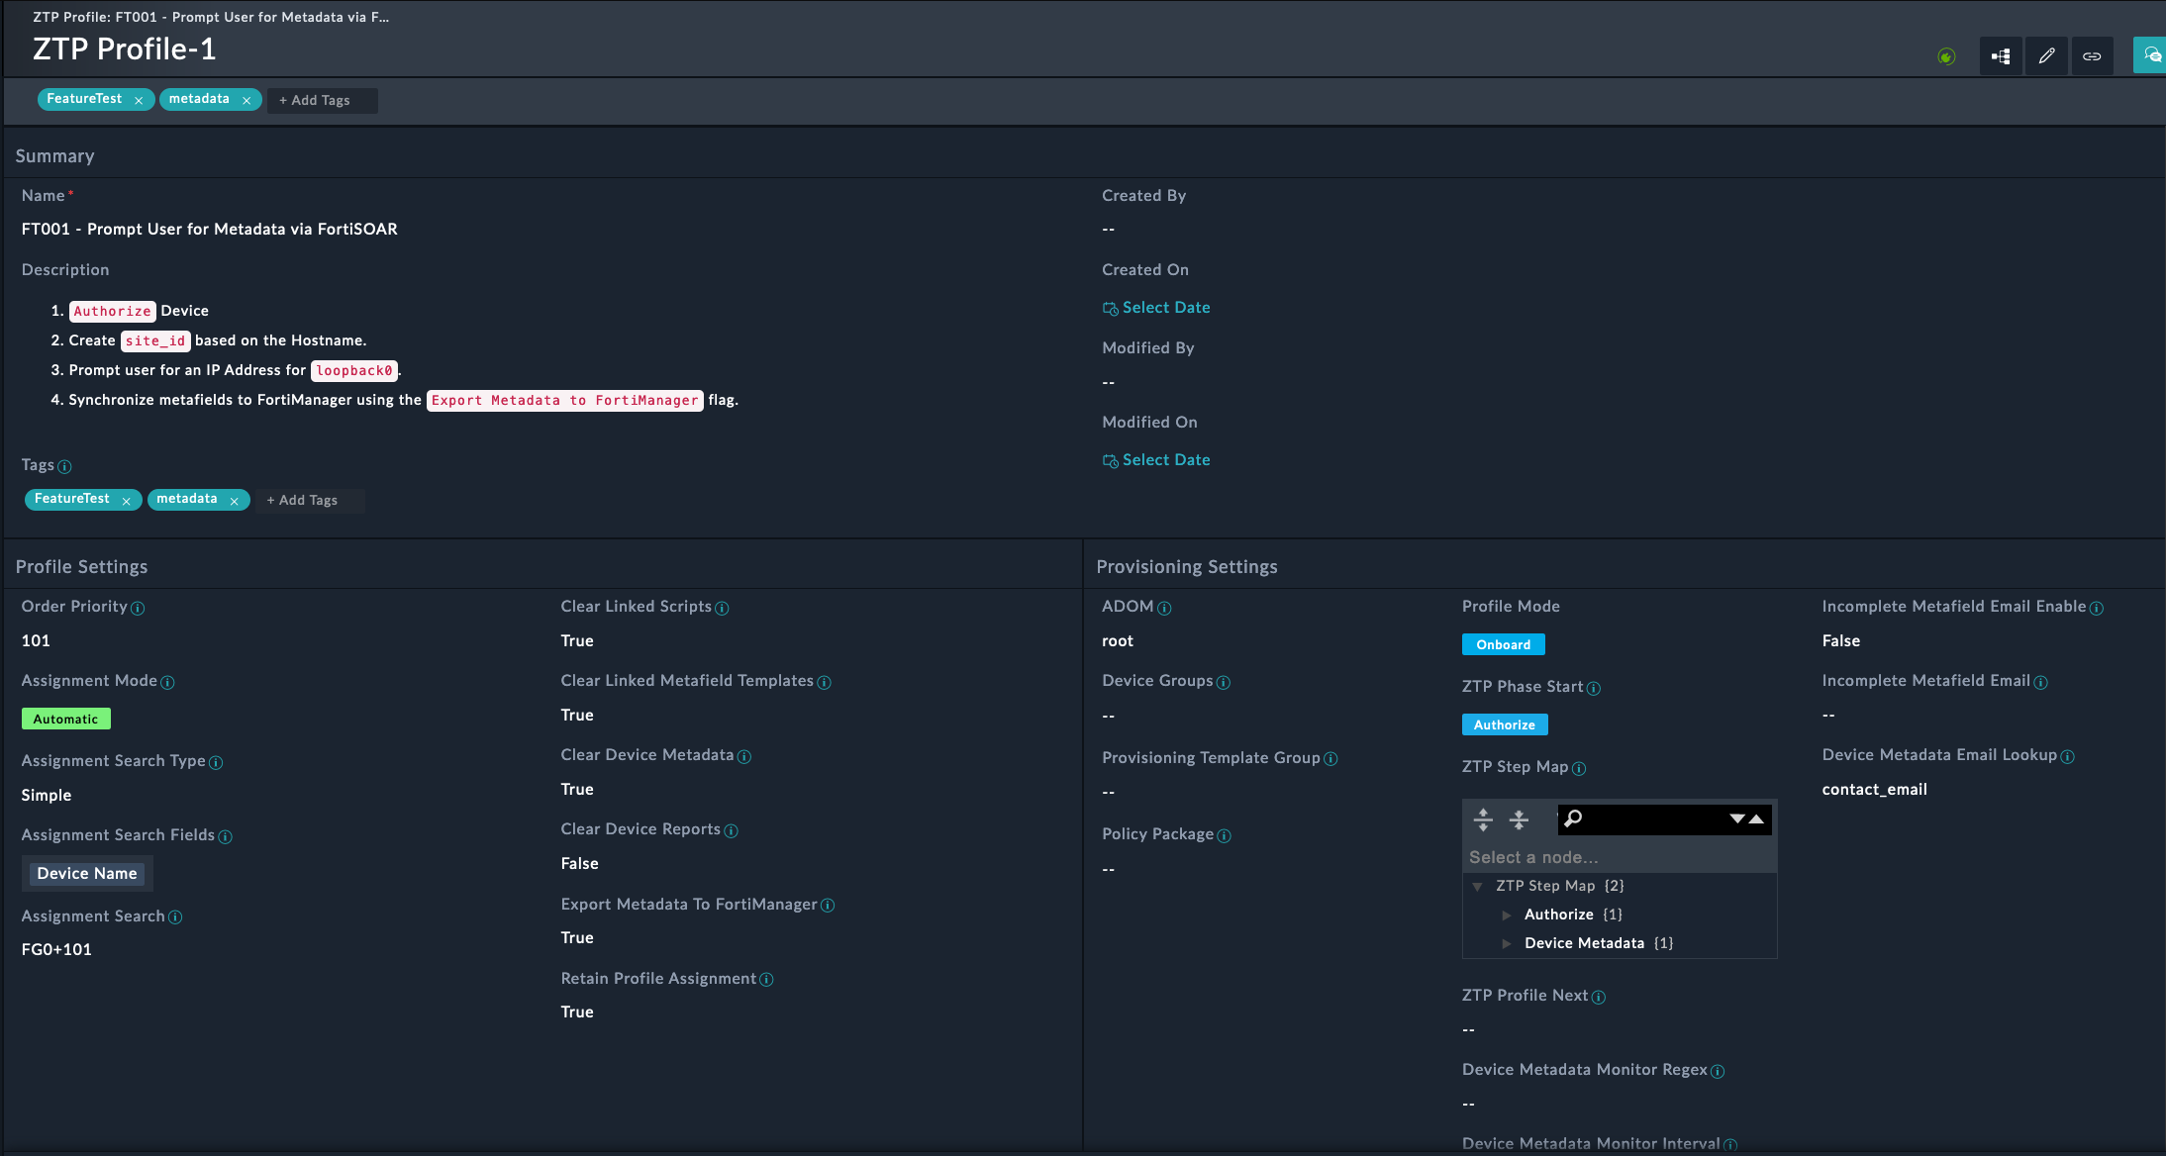The height and width of the screenshot is (1156, 2166).
Task: Click the profile name FT001 text
Action: click(209, 230)
